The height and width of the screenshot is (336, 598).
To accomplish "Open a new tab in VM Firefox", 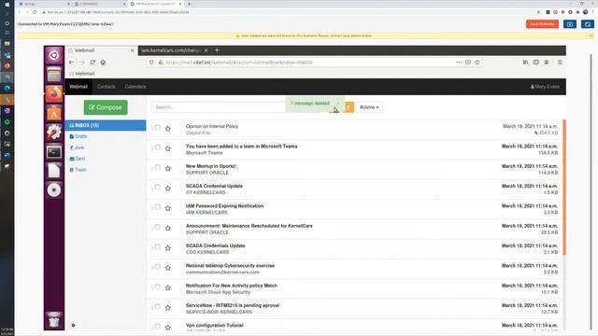I will (217, 50).
